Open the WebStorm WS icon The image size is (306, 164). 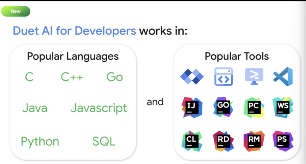[x=283, y=107]
